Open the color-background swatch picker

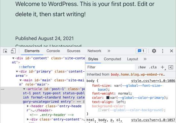point(100,110)
